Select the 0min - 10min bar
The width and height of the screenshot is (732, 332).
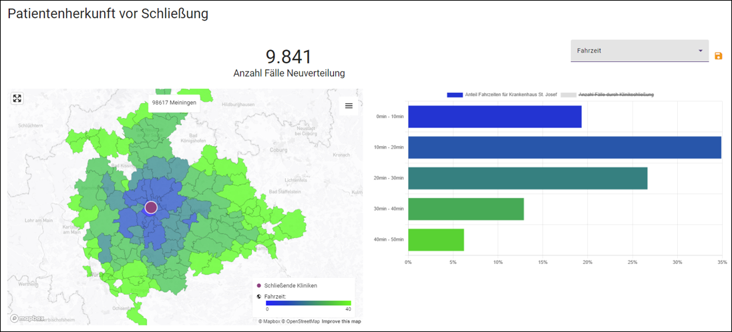point(494,117)
